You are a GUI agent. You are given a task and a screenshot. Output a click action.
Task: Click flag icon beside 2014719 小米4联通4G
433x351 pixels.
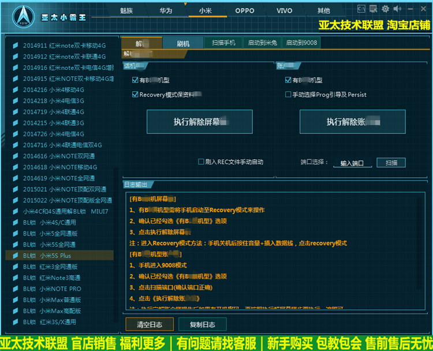[16, 111]
